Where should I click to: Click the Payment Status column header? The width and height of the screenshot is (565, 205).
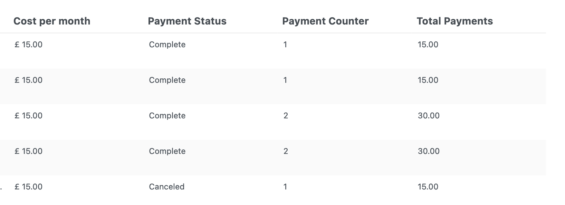coord(187,21)
